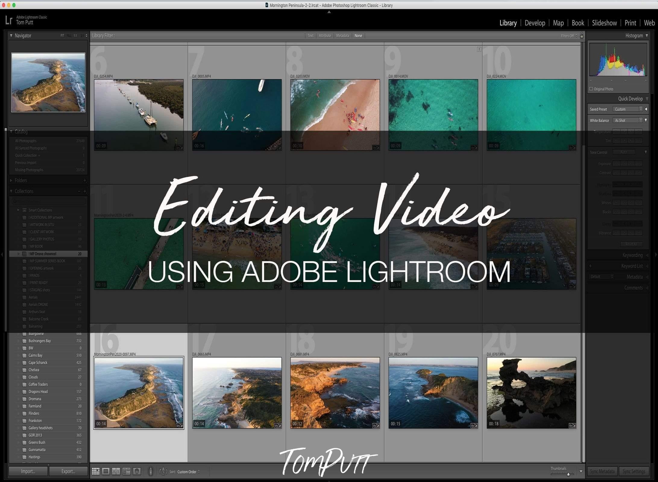The width and height of the screenshot is (658, 482).
Task: Click the Import button
Action: tap(28, 471)
